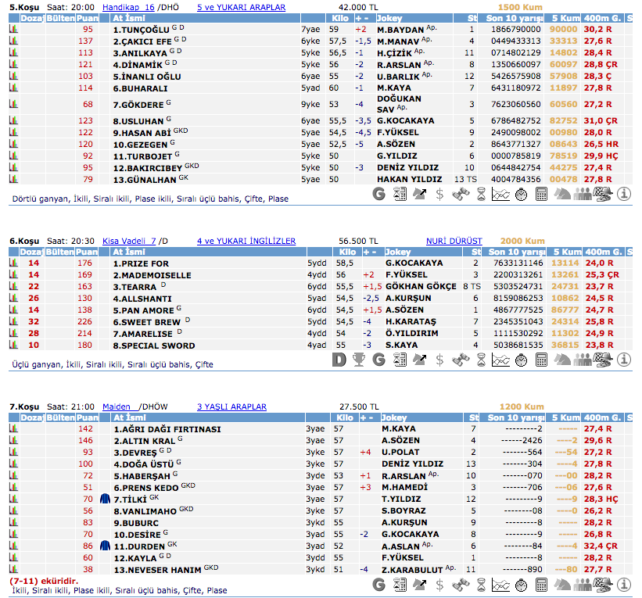Open bar chart icon beside 1.TUNÇOĞLU
The image size is (642, 598).
tap(13, 30)
